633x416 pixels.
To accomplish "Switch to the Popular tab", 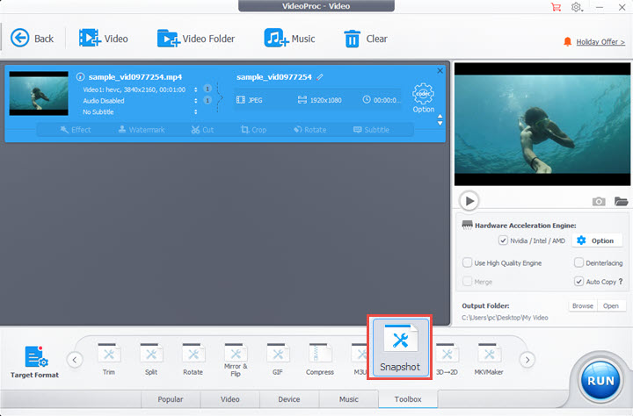I will click(x=171, y=399).
